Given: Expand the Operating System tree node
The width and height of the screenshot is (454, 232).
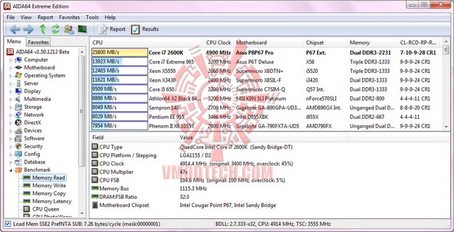Looking at the screenshot, I should pos(11,76).
